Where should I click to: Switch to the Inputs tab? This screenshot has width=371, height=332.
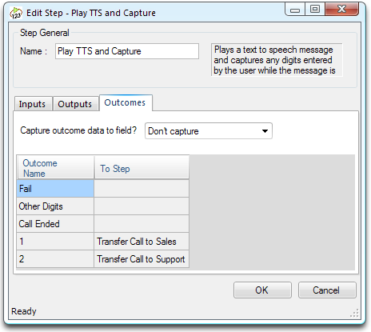coord(33,104)
